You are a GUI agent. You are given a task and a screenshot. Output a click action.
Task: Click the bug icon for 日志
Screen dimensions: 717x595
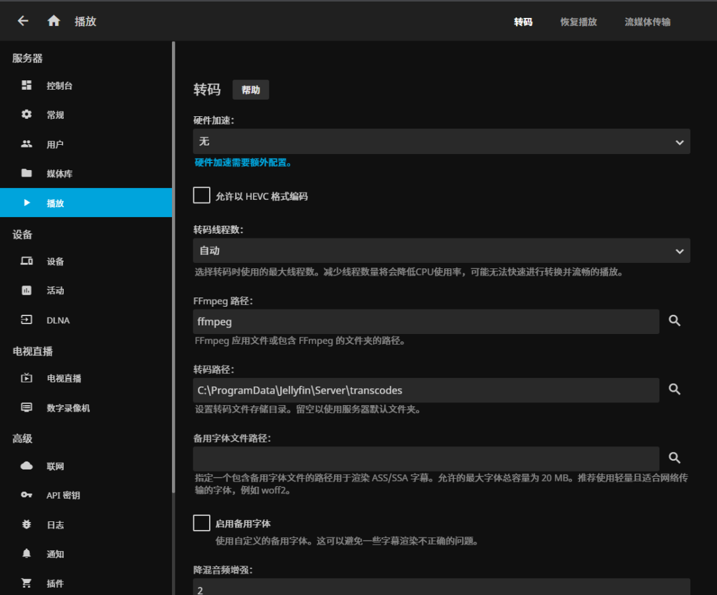[x=27, y=525]
